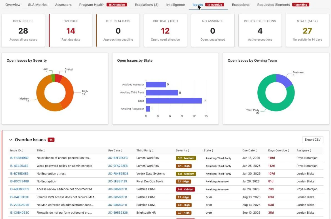
Task: Click the Awaiting Assessor bar
Action: click(156, 84)
